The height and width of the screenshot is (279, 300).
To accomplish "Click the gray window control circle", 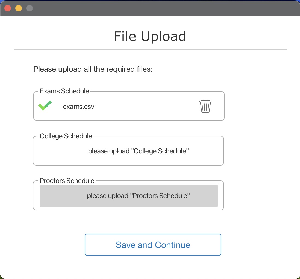I will coord(29,8).
